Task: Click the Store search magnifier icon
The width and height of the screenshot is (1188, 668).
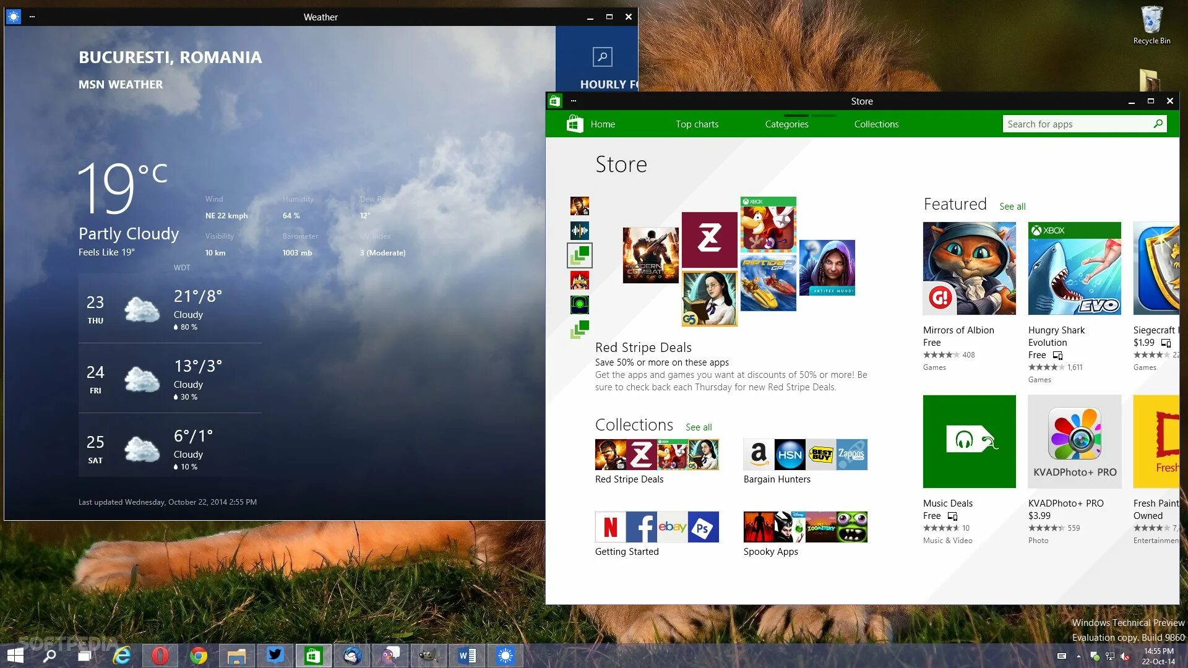Action: pyautogui.click(x=1158, y=124)
